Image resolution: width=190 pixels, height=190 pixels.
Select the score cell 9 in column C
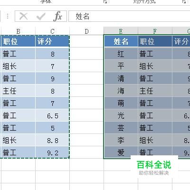pyautogui.click(x=52, y=78)
